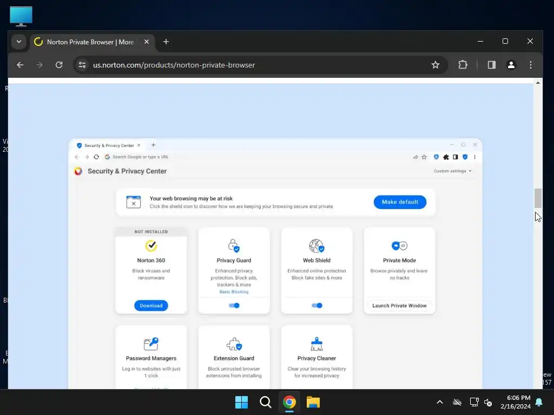Open the Basic Blocking link
Image resolution: width=554 pixels, height=415 pixels.
tap(234, 292)
